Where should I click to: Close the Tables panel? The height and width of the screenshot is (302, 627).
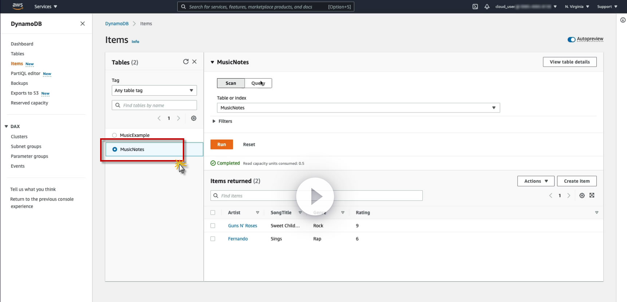click(x=194, y=62)
